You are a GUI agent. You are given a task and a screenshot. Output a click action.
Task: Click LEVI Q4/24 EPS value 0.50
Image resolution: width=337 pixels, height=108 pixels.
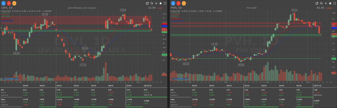(41, 90)
